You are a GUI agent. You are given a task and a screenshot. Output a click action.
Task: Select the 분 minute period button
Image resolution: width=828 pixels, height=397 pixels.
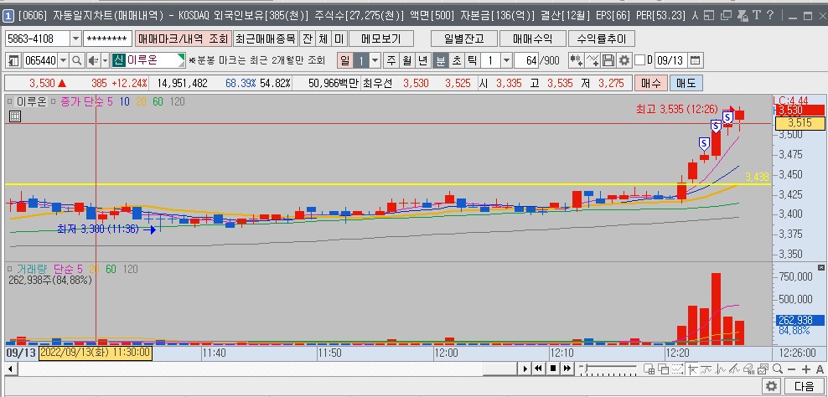[x=439, y=60]
